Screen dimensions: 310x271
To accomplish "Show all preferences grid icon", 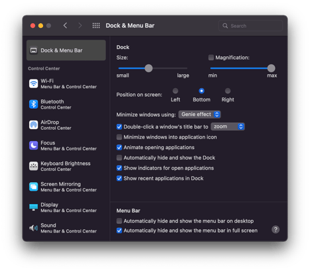I will [x=96, y=26].
